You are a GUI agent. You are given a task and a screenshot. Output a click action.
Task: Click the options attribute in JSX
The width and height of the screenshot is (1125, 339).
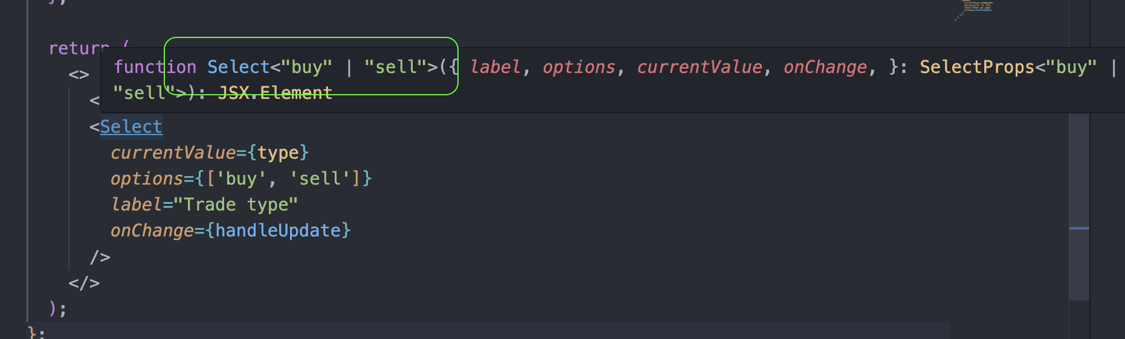click(x=146, y=179)
